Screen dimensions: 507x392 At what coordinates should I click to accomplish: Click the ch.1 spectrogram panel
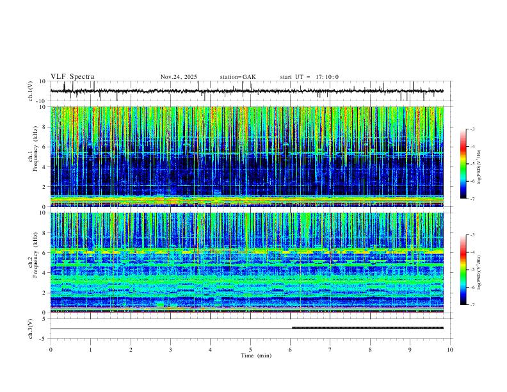click(x=246, y=156)
